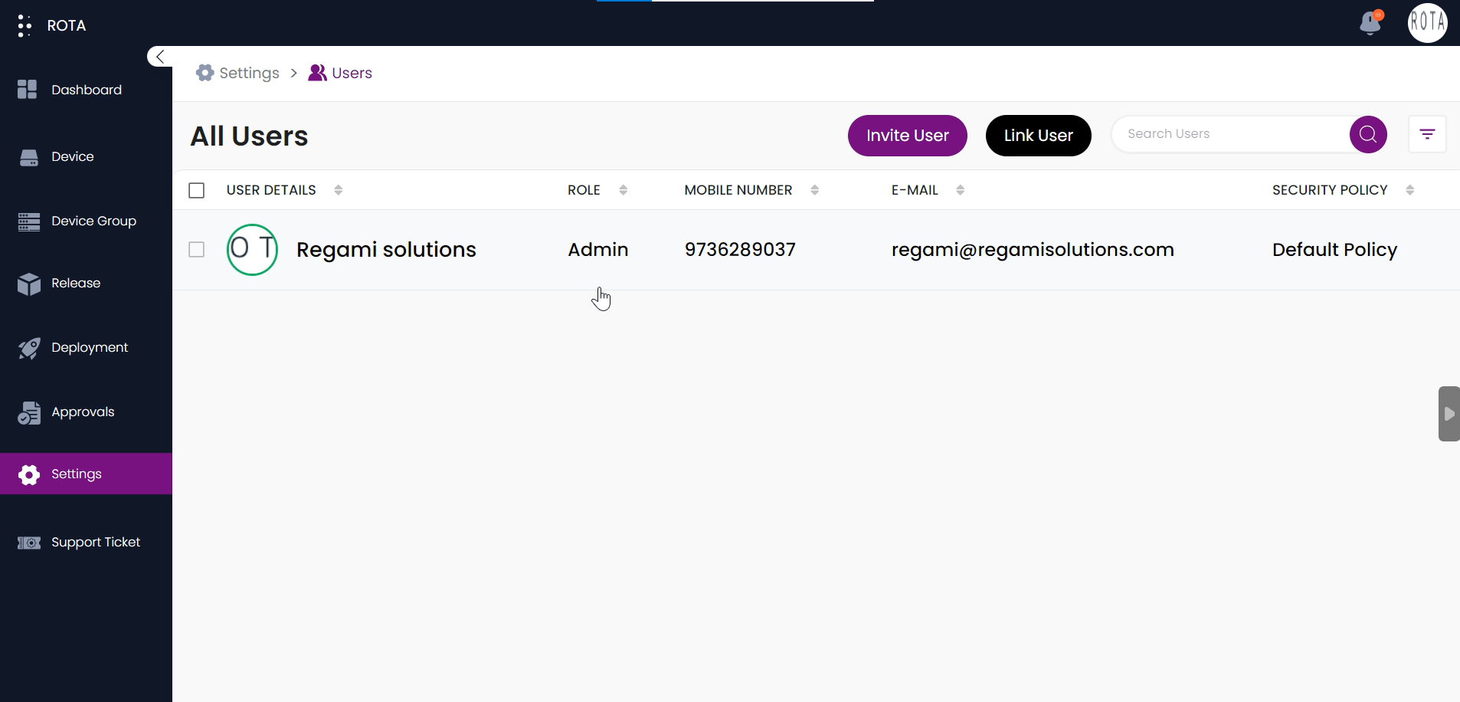
Task: Click the Admin role cell
Action: pyautogui.click(x=598, y=250)
